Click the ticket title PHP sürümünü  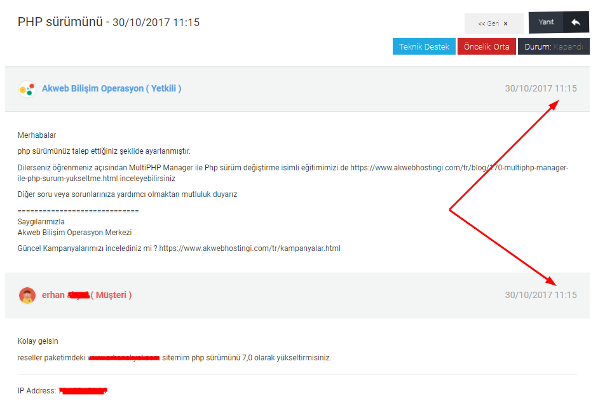[x=60, y=22]
